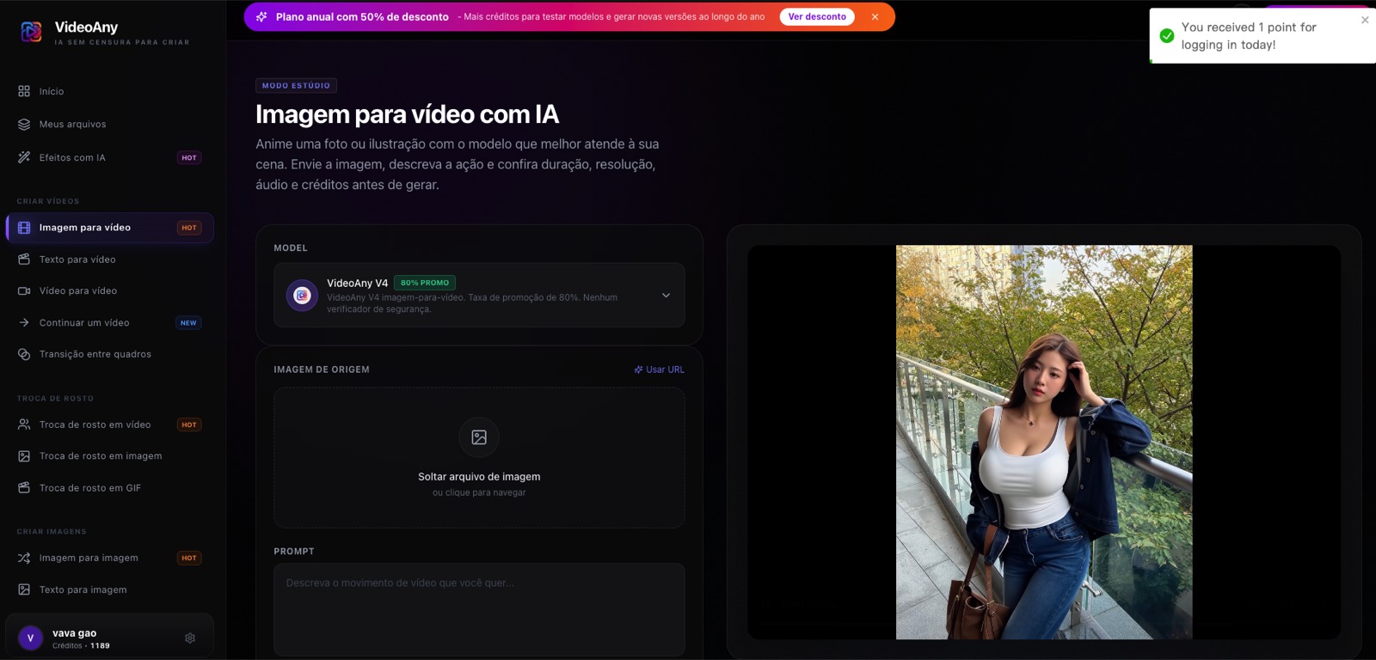Click the Meus arquivos layers icon

[24, 125]
